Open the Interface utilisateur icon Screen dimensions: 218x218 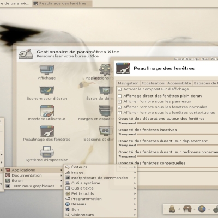47,111
